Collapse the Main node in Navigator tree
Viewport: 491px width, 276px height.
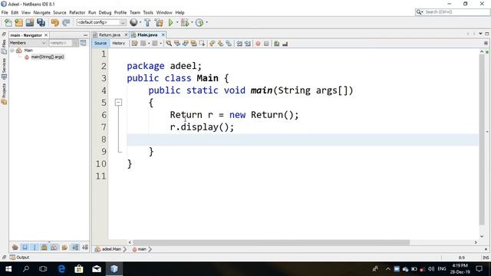(x=12, y=51)
